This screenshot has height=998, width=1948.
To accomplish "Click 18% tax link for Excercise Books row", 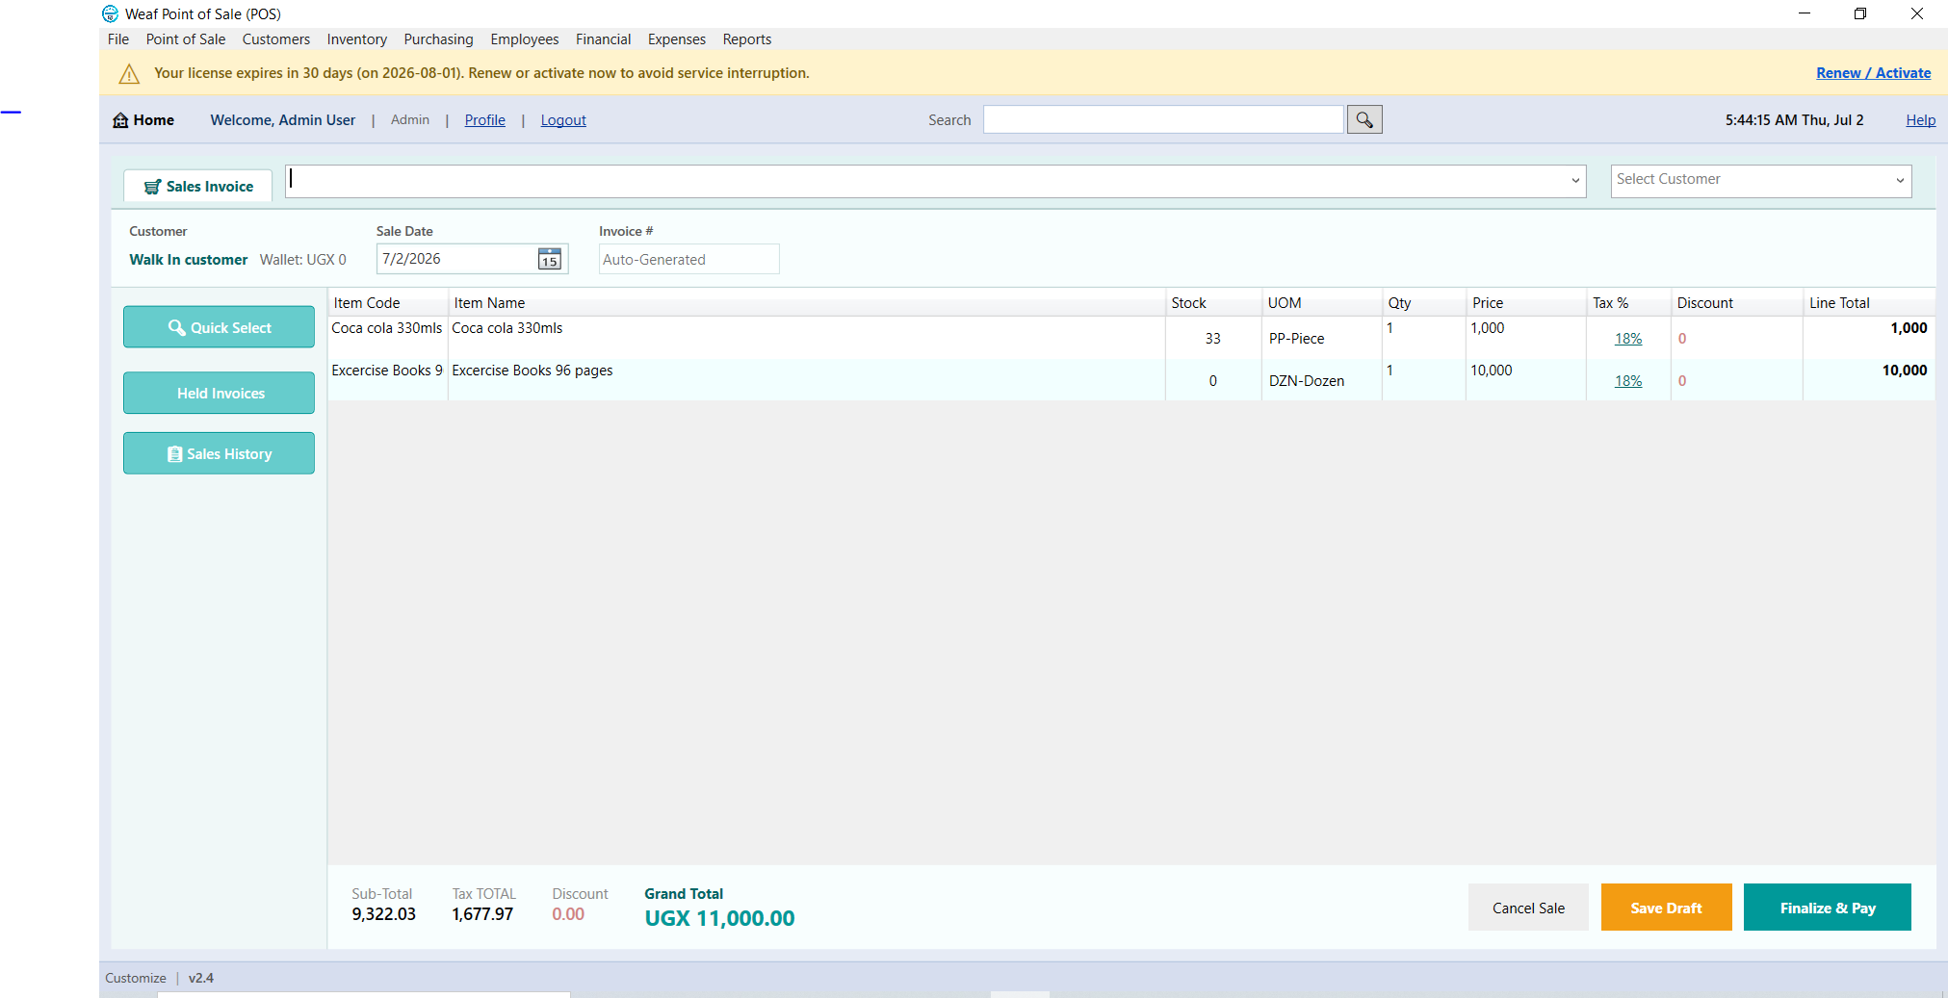I will [1628, 381].
